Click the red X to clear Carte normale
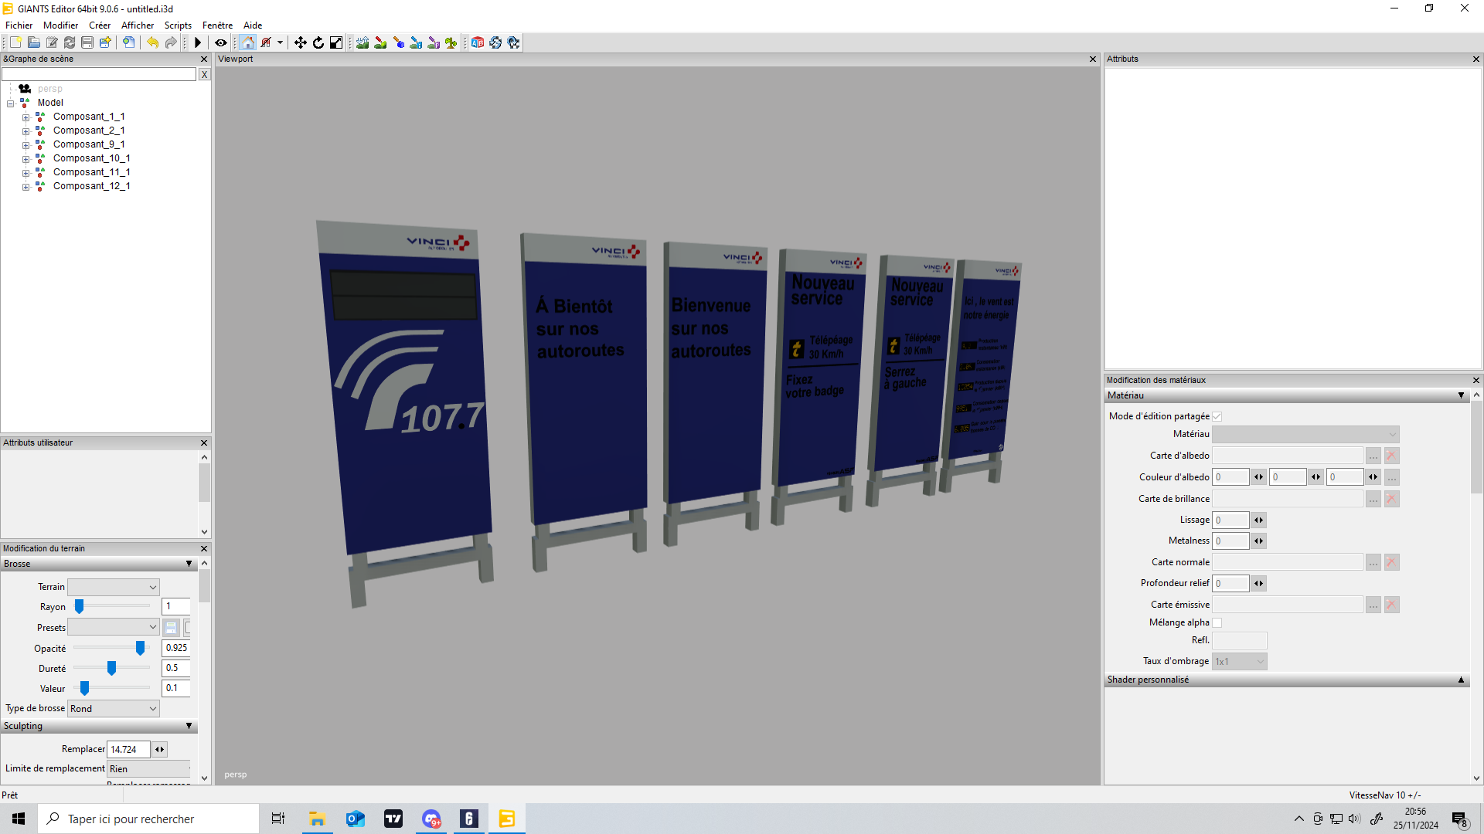1484x834 pixels. [1391, 562]
